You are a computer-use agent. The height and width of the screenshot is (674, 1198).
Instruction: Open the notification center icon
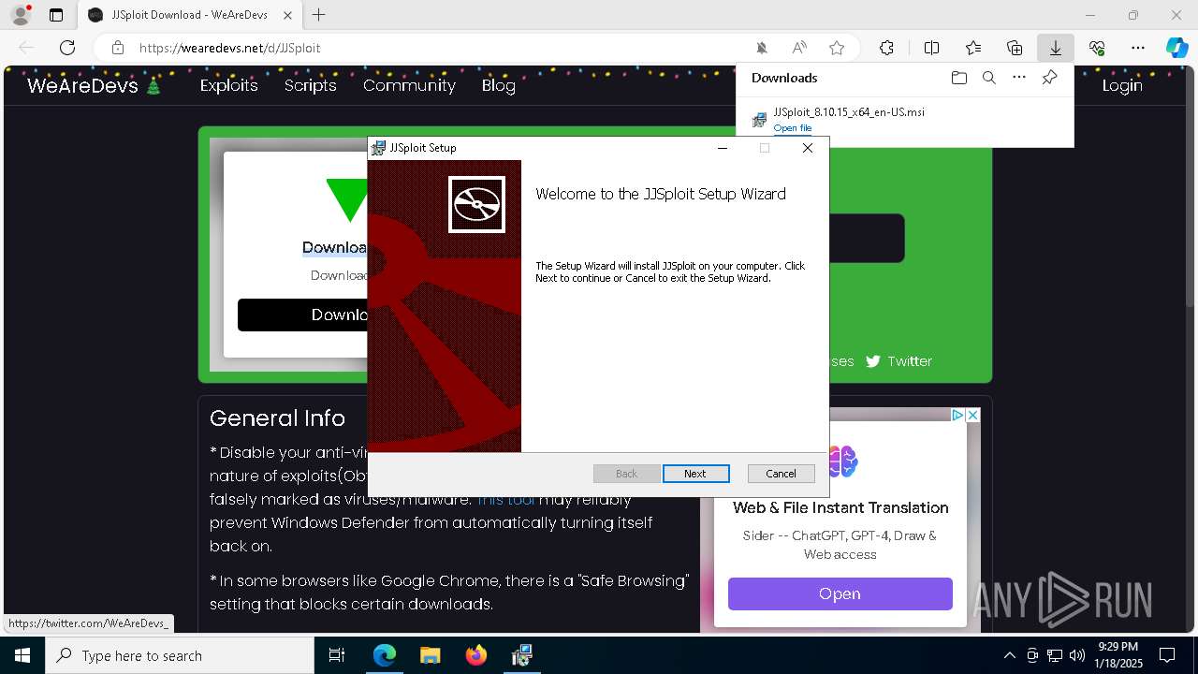[1167, 655]
